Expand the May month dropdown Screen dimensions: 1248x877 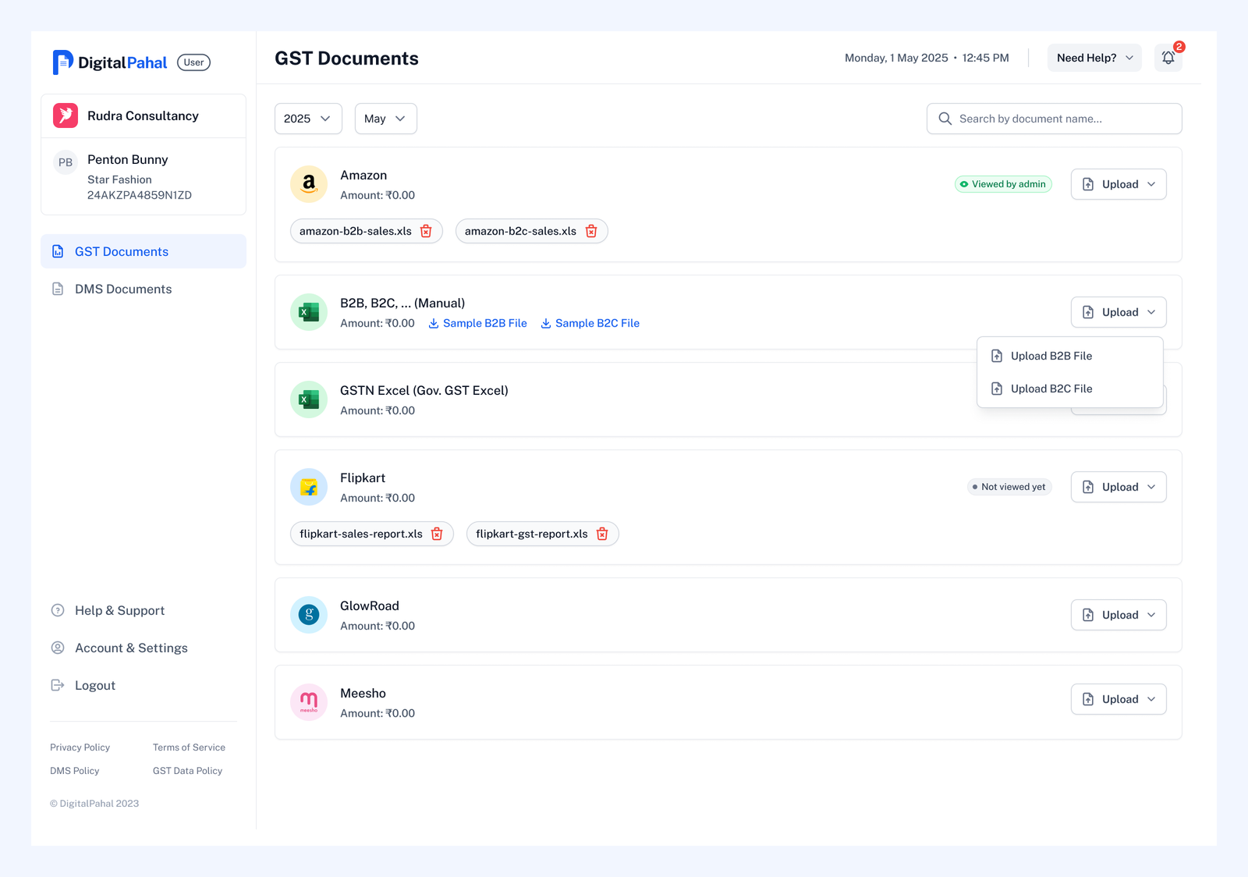385,119
